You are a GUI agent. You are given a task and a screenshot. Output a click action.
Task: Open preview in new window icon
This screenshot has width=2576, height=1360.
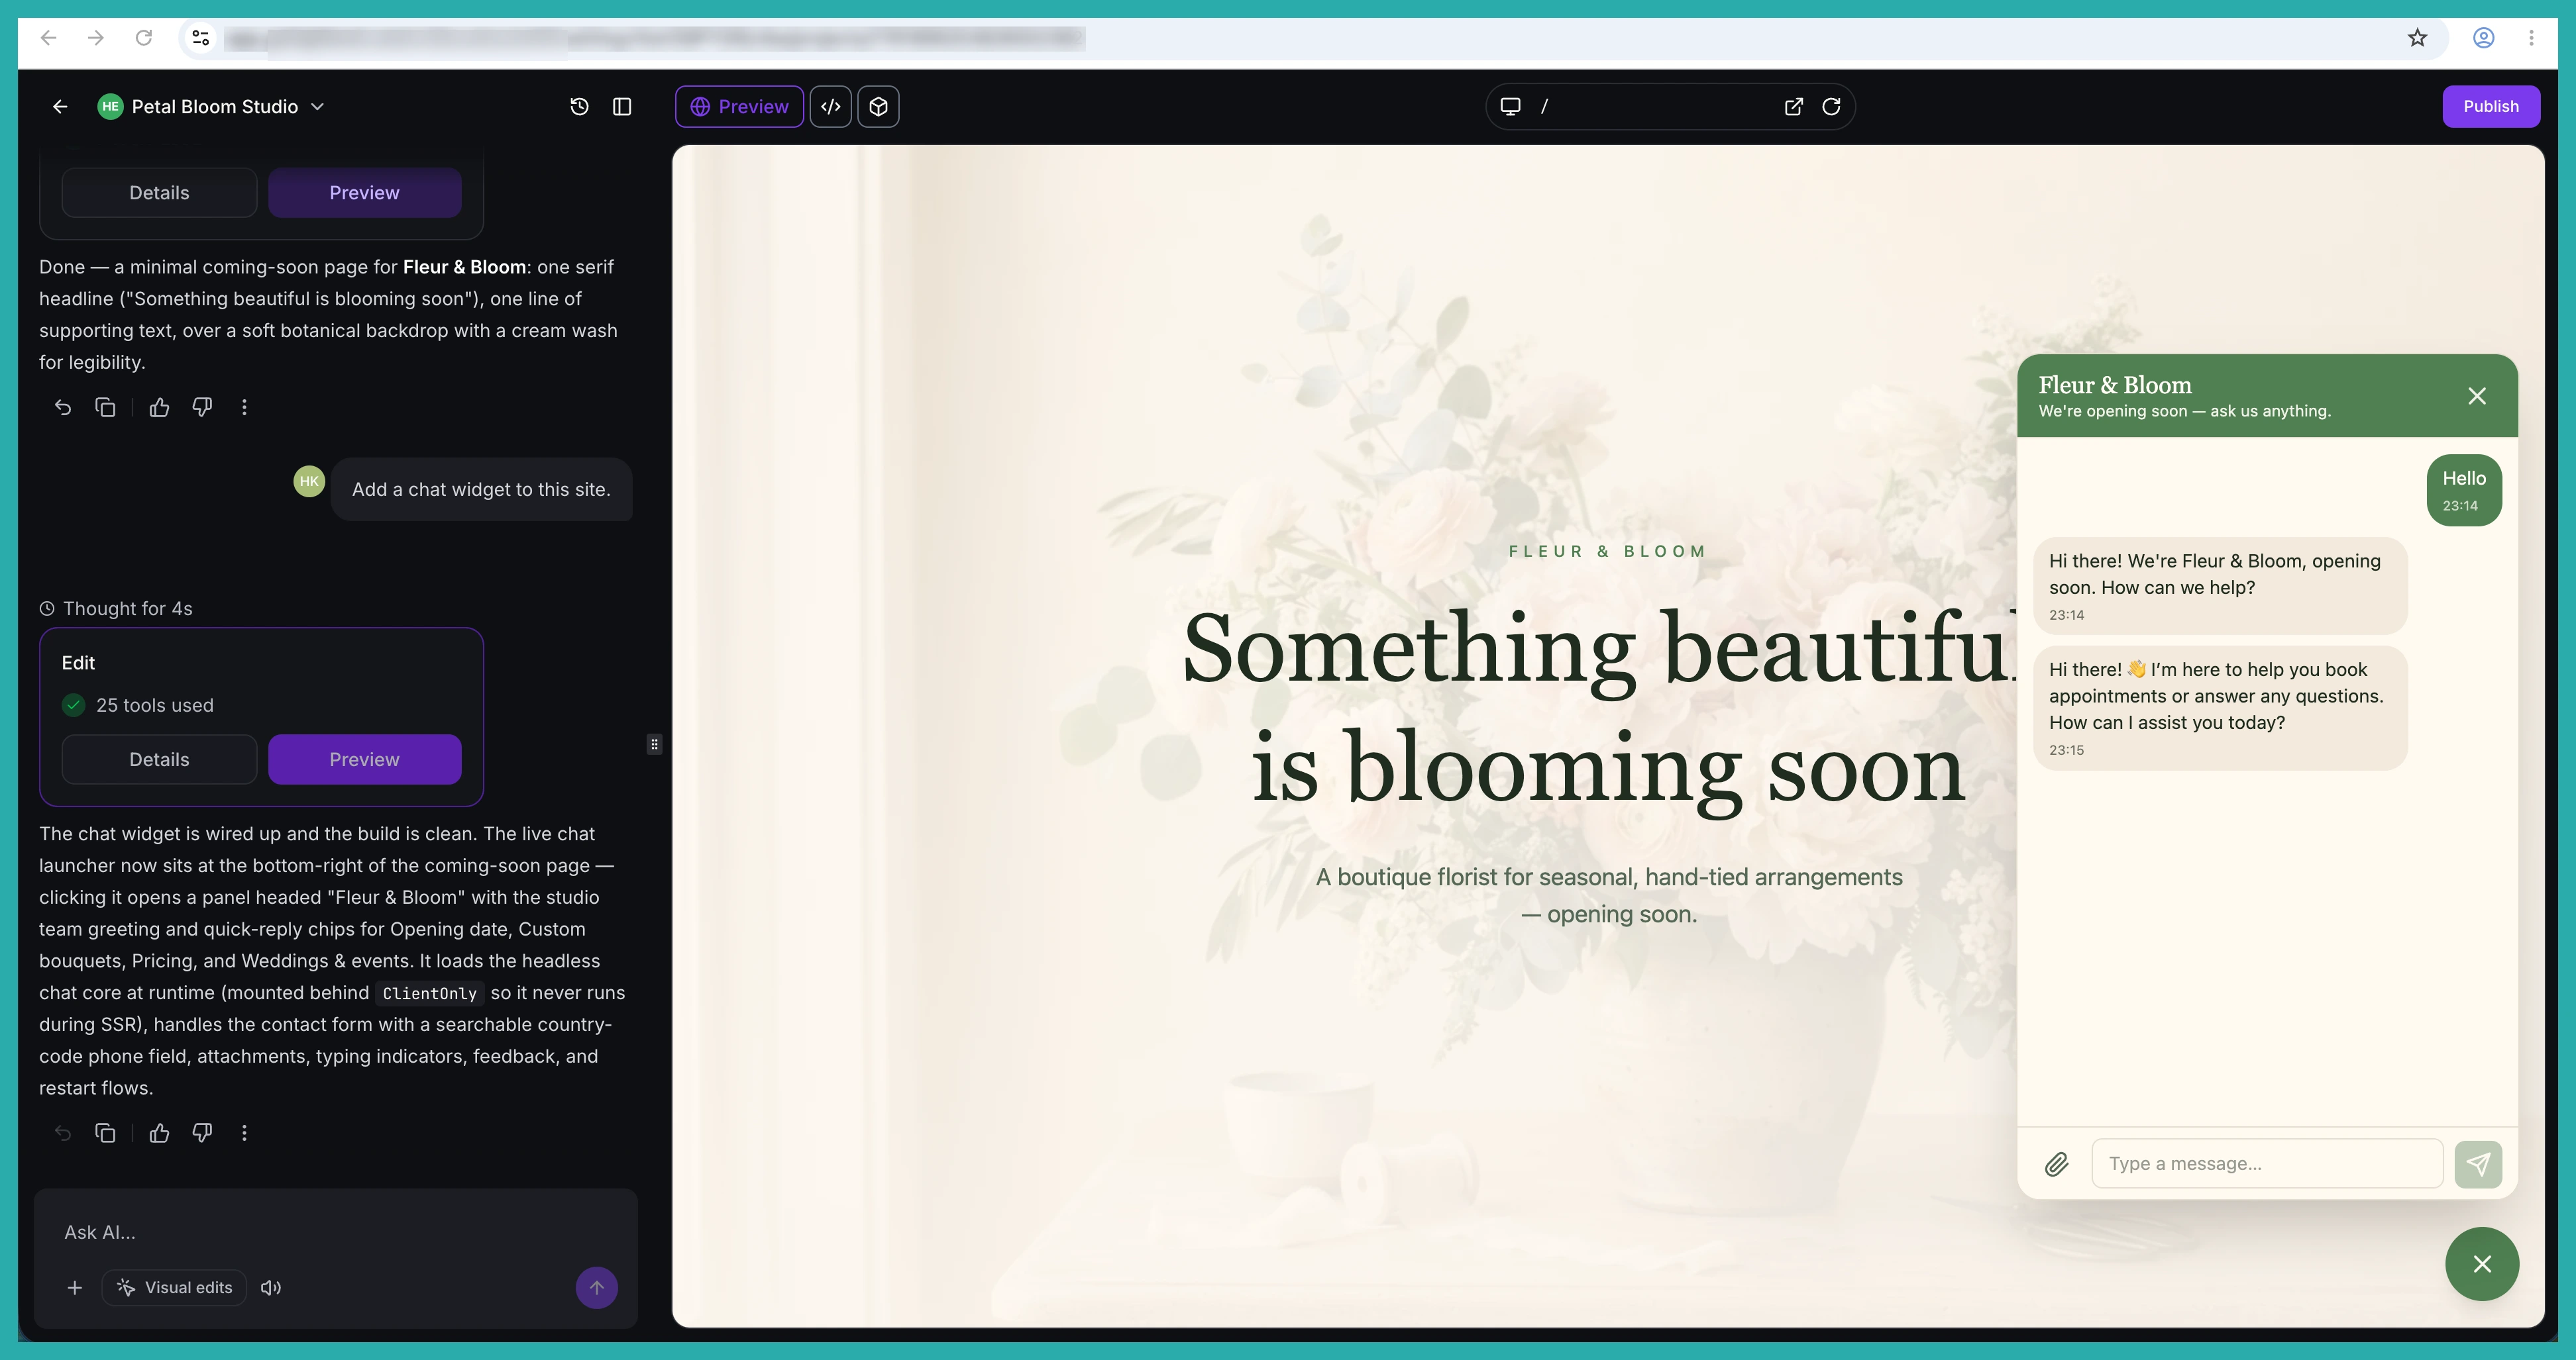(1794, 107)
